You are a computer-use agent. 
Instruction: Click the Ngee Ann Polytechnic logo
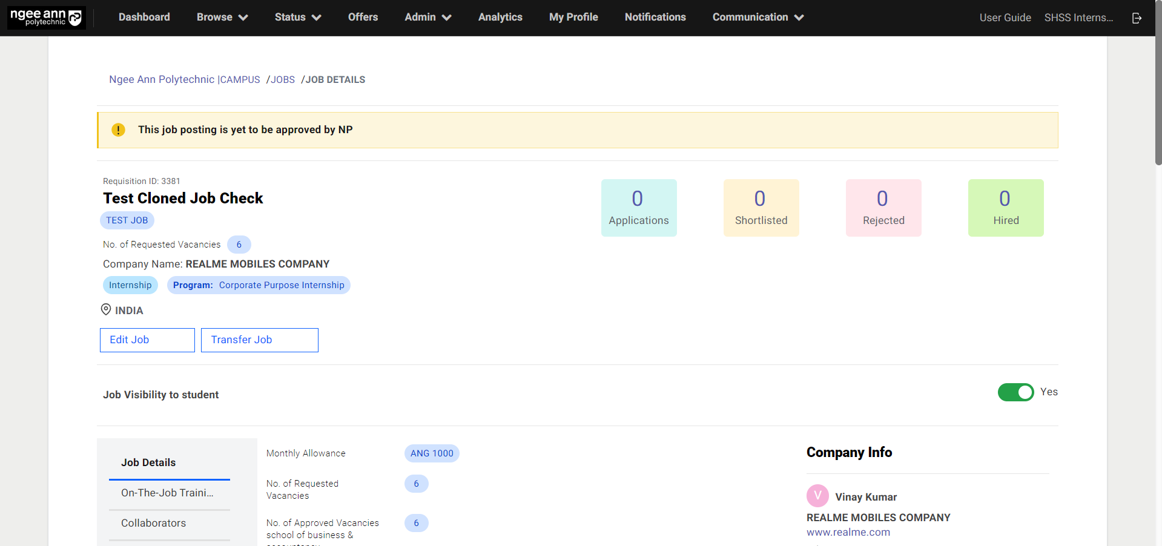[46, 18]
